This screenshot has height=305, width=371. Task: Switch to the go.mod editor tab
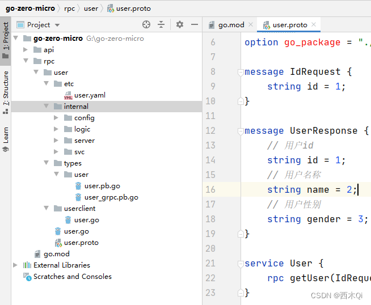click(231, 25)
